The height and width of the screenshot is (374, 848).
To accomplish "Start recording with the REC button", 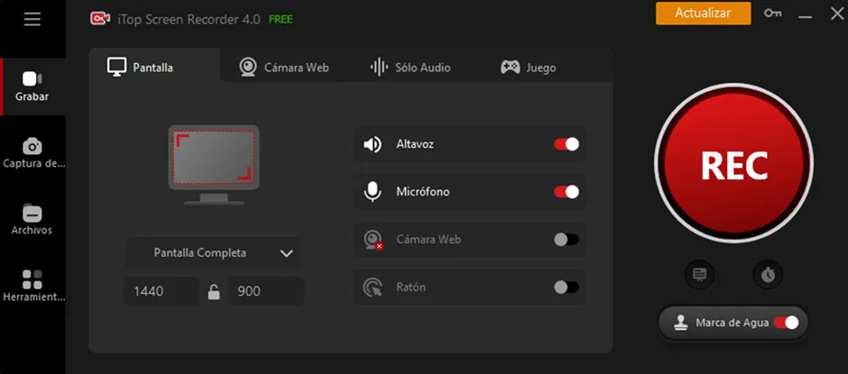I will pyautogui.click(x=734, y=166).
